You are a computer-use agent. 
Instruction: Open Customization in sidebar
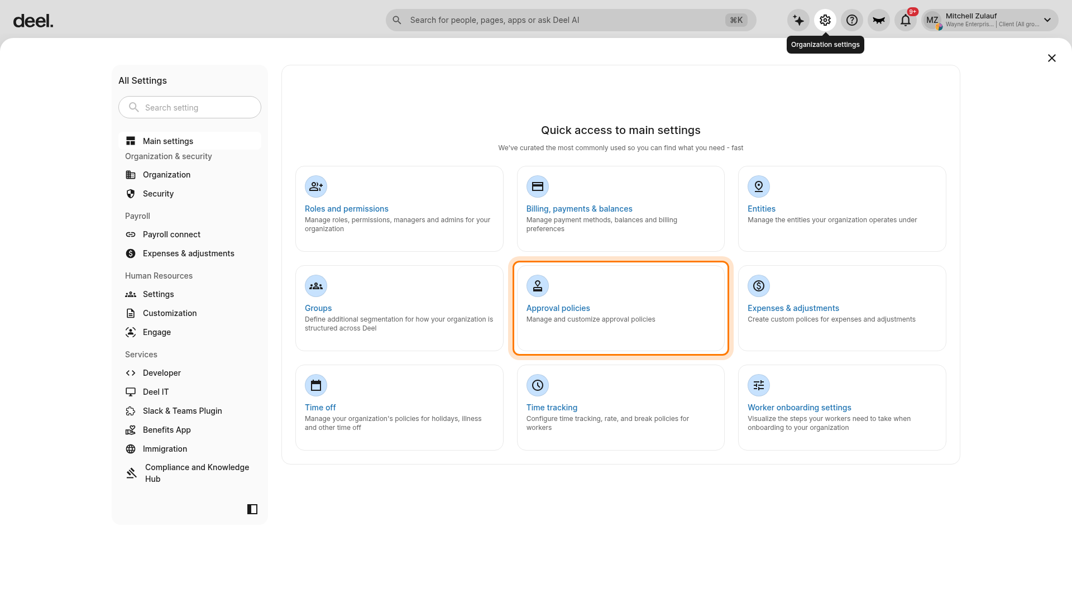tap(190, 313)
